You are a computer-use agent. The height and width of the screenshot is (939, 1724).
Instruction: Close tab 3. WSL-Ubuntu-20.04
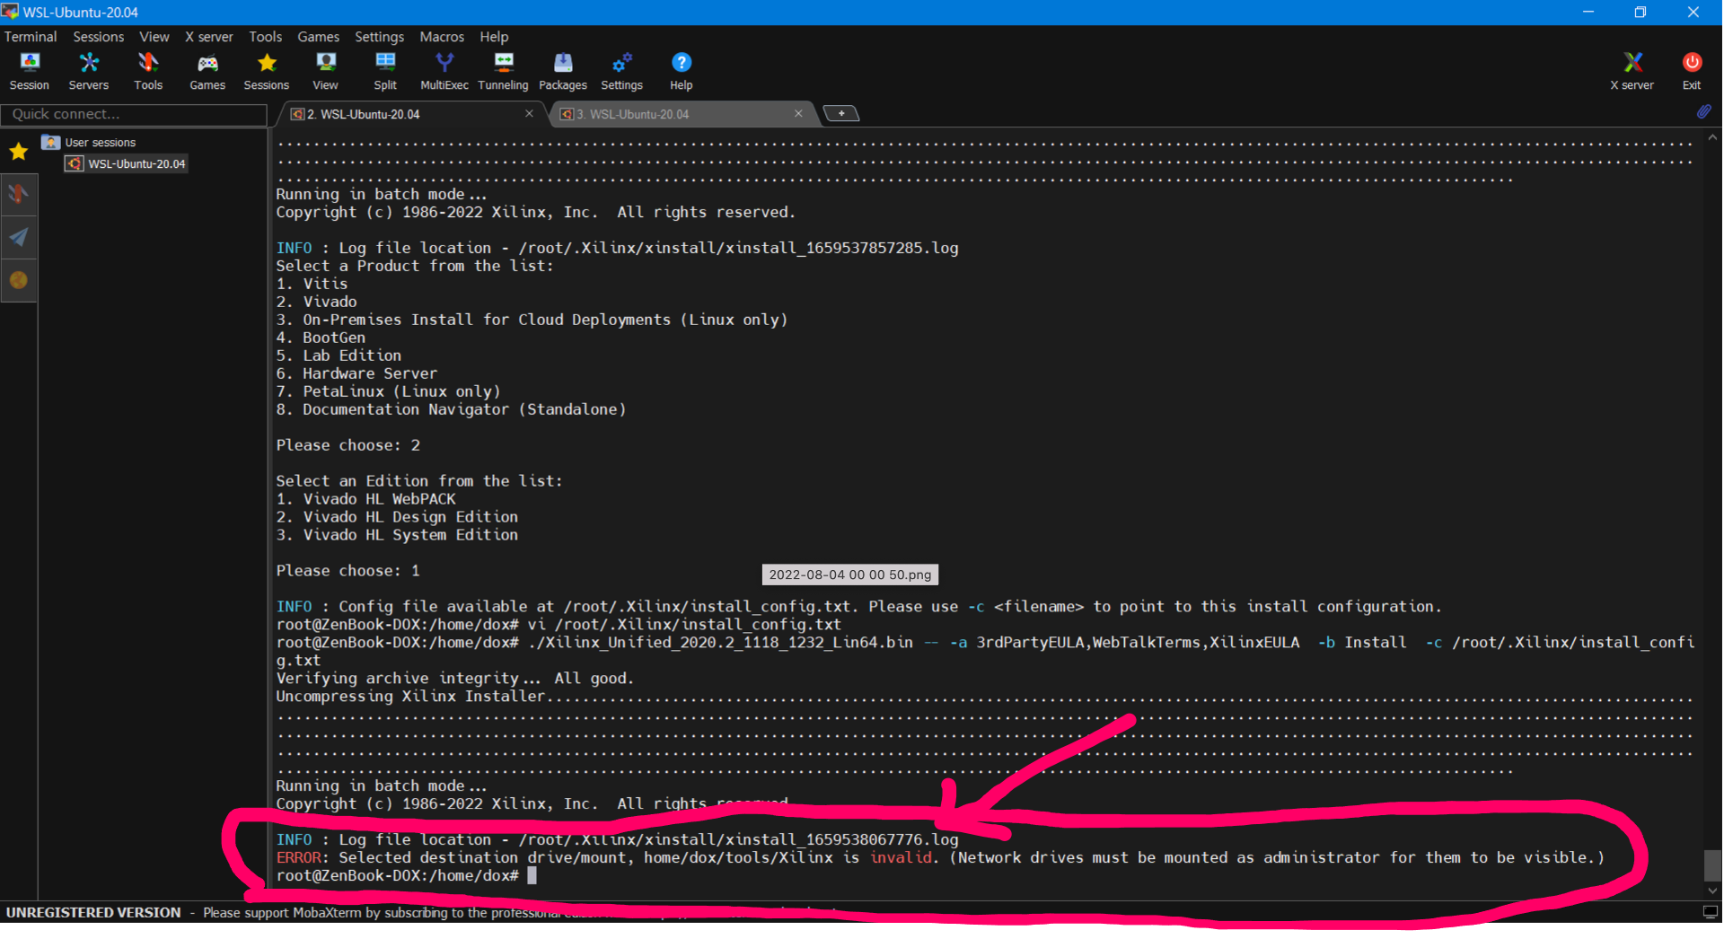coord(798,113)
